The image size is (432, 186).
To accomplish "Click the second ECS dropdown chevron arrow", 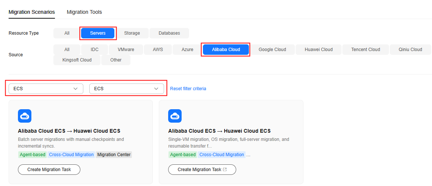I will click(x=157, y=89).
